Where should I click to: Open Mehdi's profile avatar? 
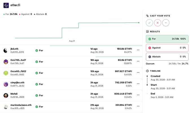pos(6,96)
